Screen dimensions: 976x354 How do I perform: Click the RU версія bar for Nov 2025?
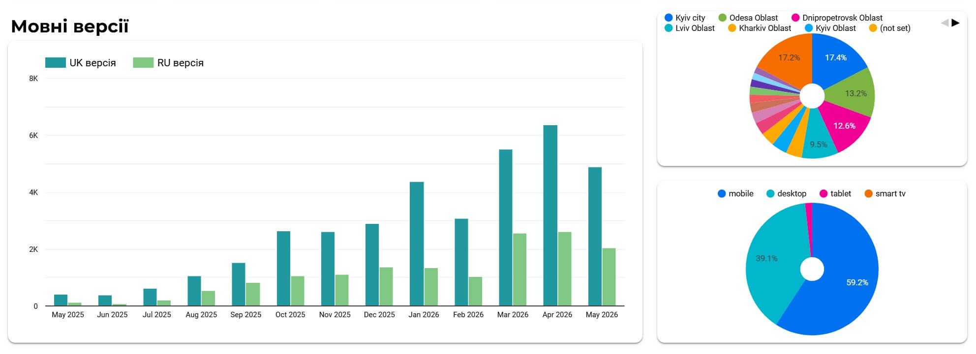[342, 290]
